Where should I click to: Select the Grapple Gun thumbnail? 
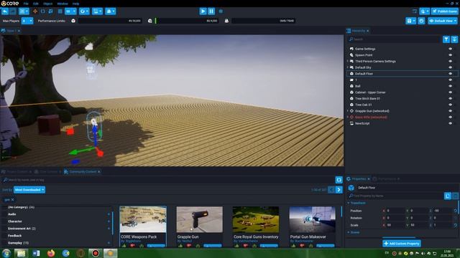click(200, 219)
